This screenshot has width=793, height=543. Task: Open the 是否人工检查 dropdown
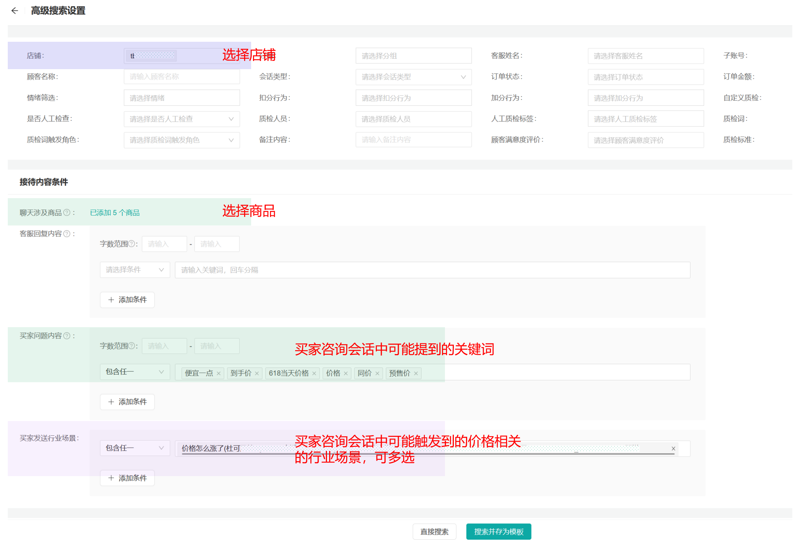[182, 119]
